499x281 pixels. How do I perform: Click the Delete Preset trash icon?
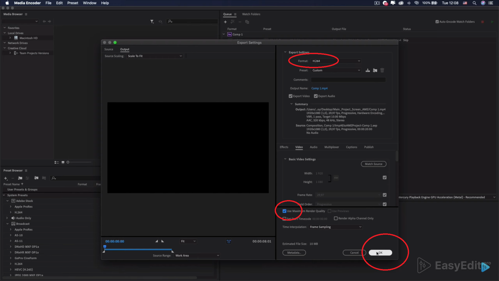coord(382,70)
